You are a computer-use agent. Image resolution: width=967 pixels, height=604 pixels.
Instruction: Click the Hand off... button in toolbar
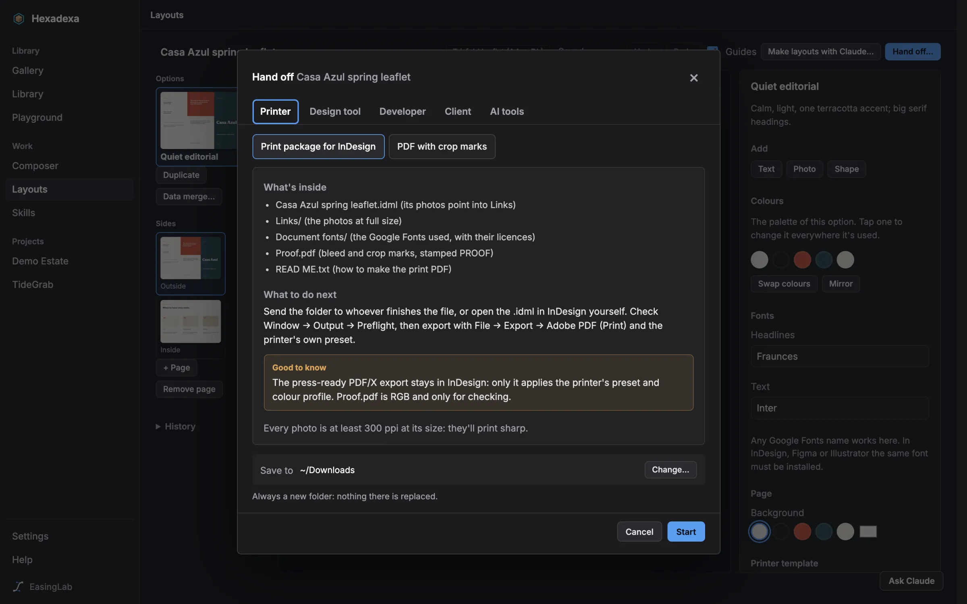coord(913,52)
